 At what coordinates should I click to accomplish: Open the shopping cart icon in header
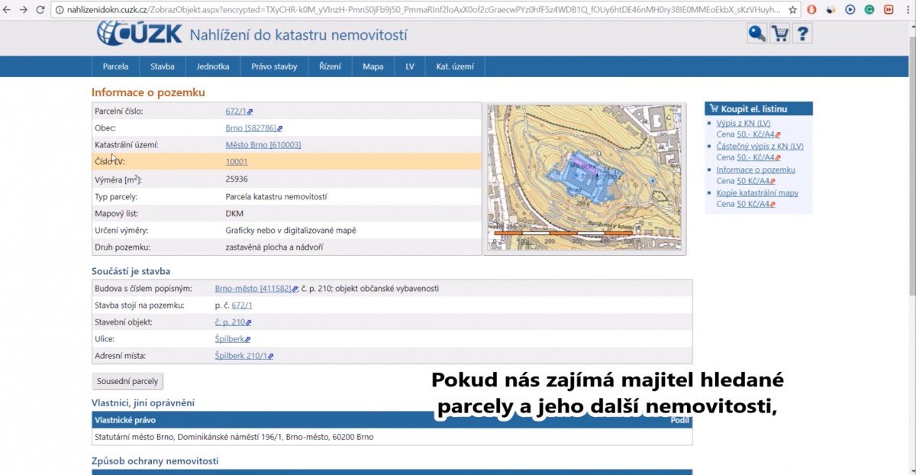(x=779, y=33)
